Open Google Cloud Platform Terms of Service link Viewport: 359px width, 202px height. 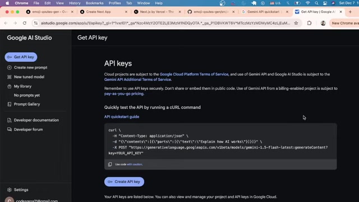pyautogui.click(x=194, y=74)
